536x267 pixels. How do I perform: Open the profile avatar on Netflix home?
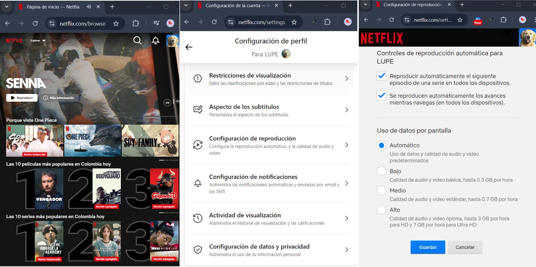click(173, 41)
